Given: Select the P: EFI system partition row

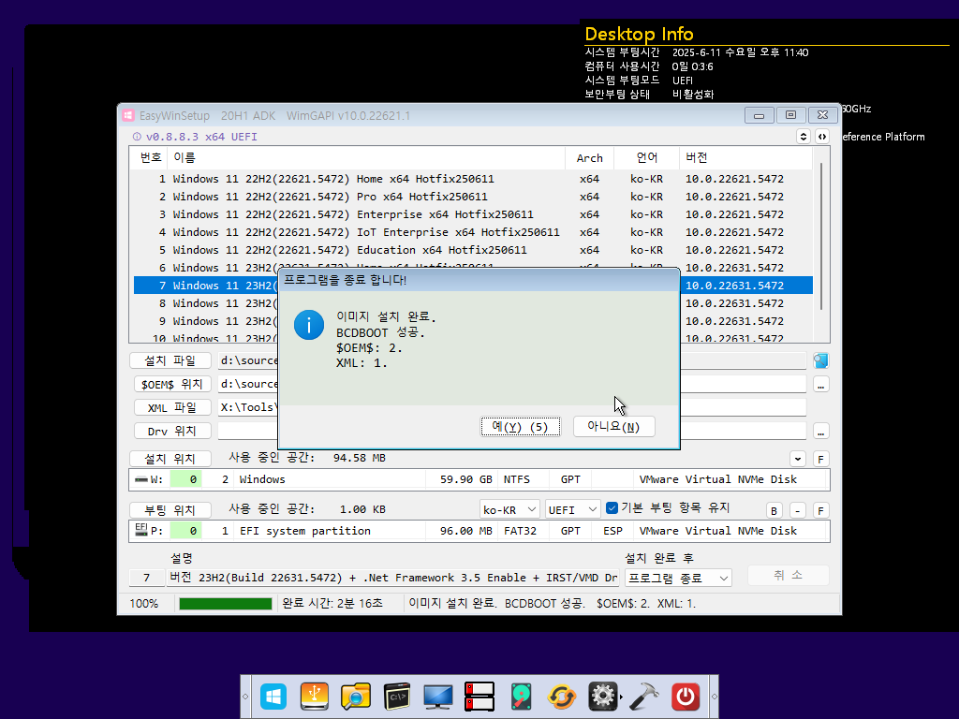Looking at the screenshot, I should click(x=479, y=531).
